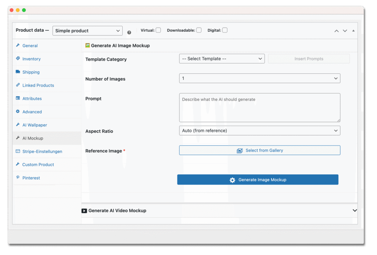Check the Digital option box
This screenshot has height=255, width=377.
click(225, 30)
